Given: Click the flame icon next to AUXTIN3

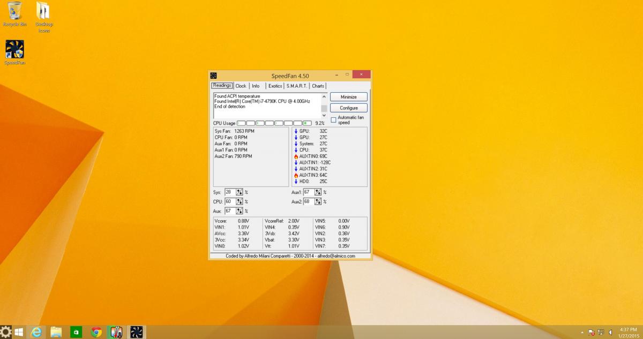Looking at the screenshot, I should click(296, 175).
